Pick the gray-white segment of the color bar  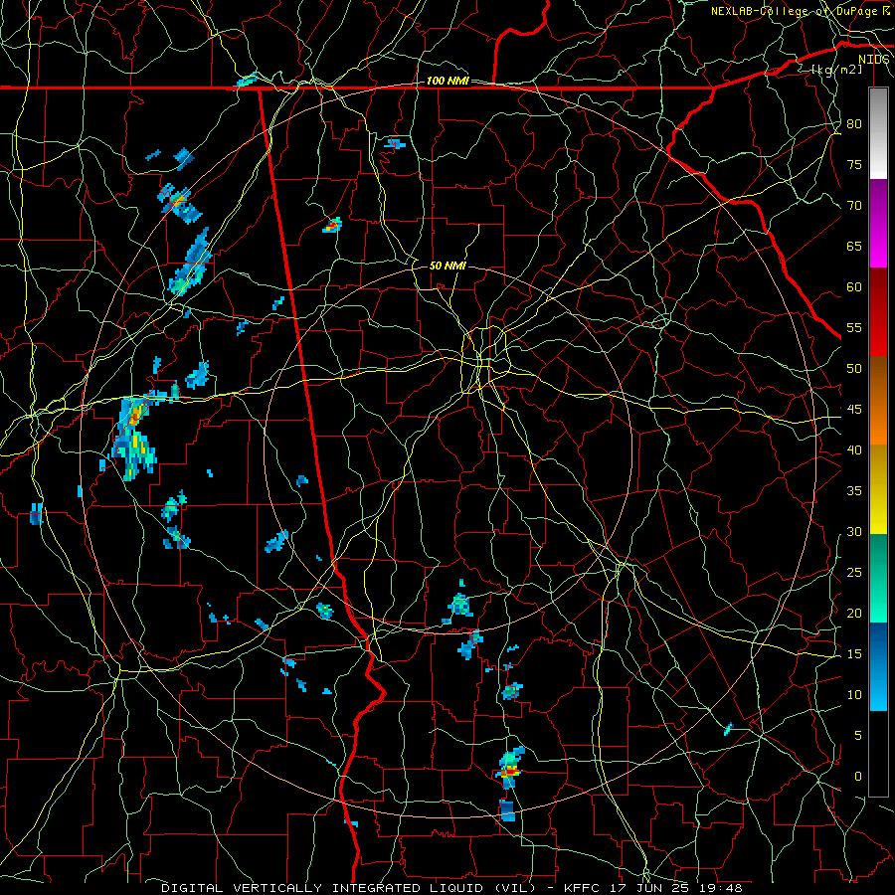click(878, 133)
